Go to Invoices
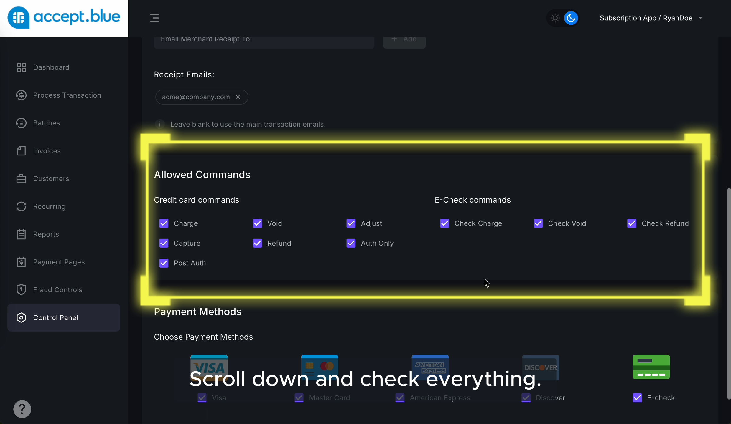The width and height of the screenshot is (731, 424). (47, 151)
